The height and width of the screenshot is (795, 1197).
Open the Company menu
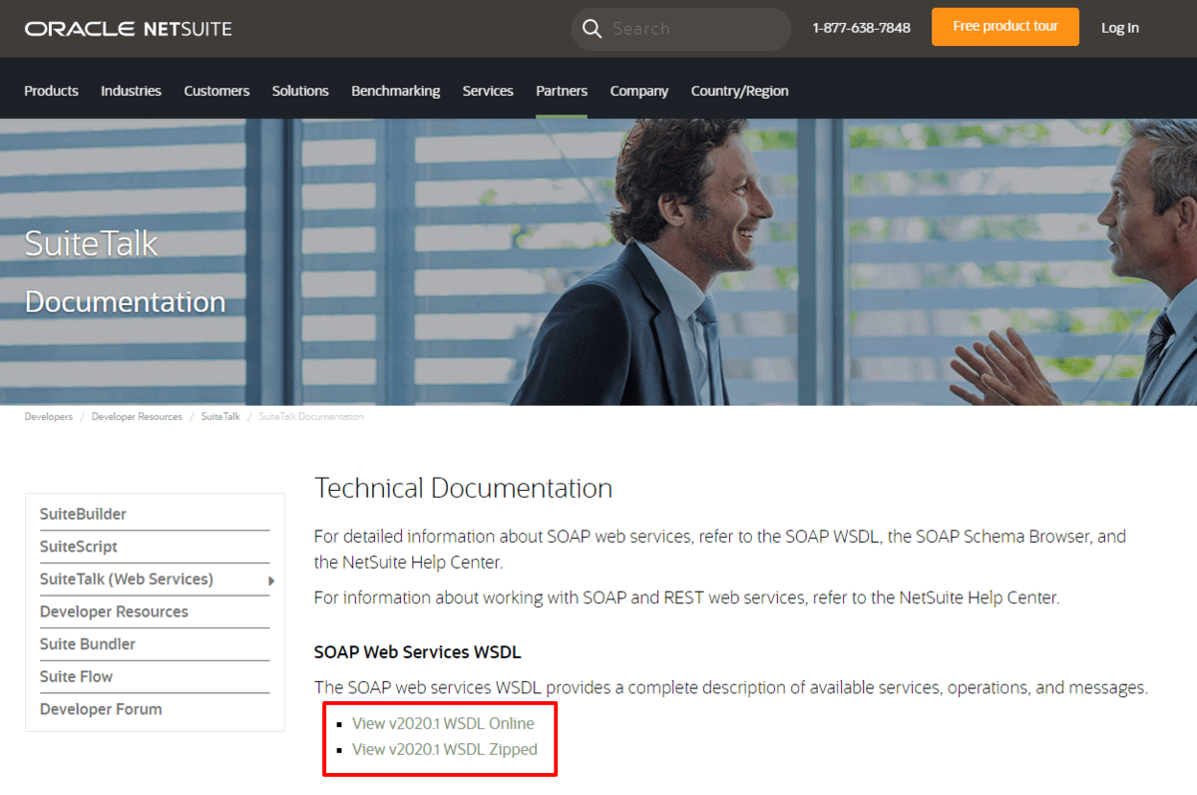tap(638, 91)
